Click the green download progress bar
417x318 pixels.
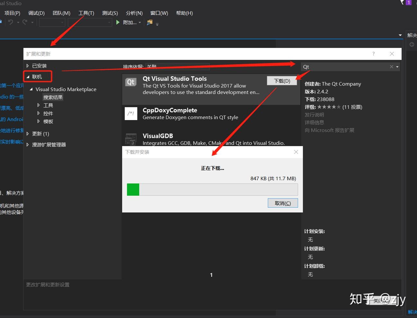click(x=133, y=190)
